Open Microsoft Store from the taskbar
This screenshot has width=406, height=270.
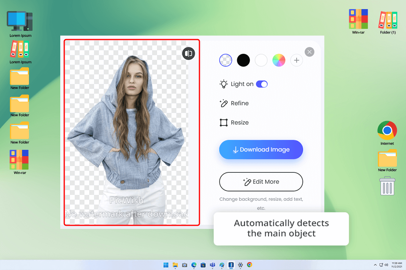coord(203,265)
